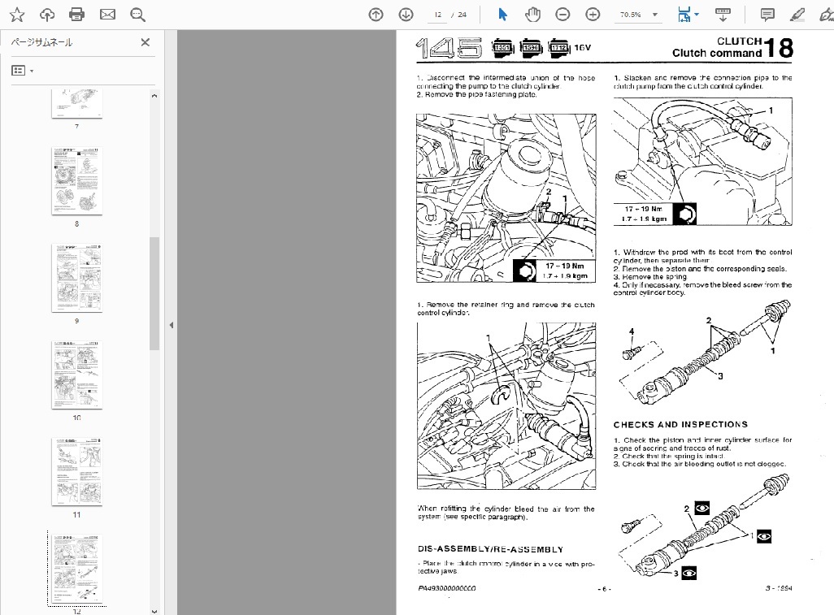Viewport: 834px width, 615px height.
Task: Open the page fit options dropdown arrow
Action: coord(697,15)
